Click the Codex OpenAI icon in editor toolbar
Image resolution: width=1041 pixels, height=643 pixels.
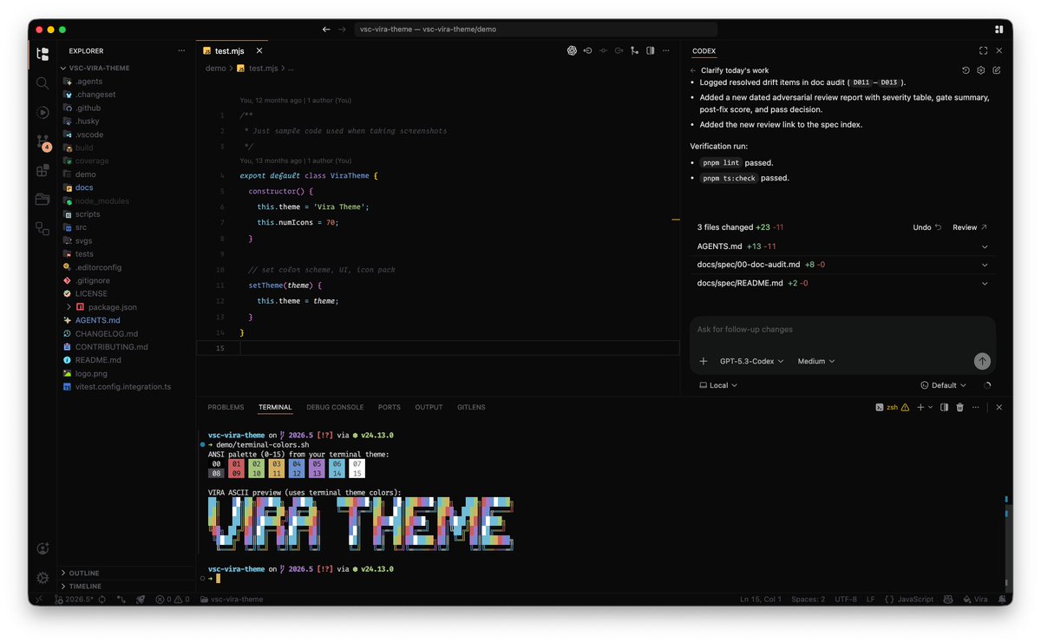[572, 50]
